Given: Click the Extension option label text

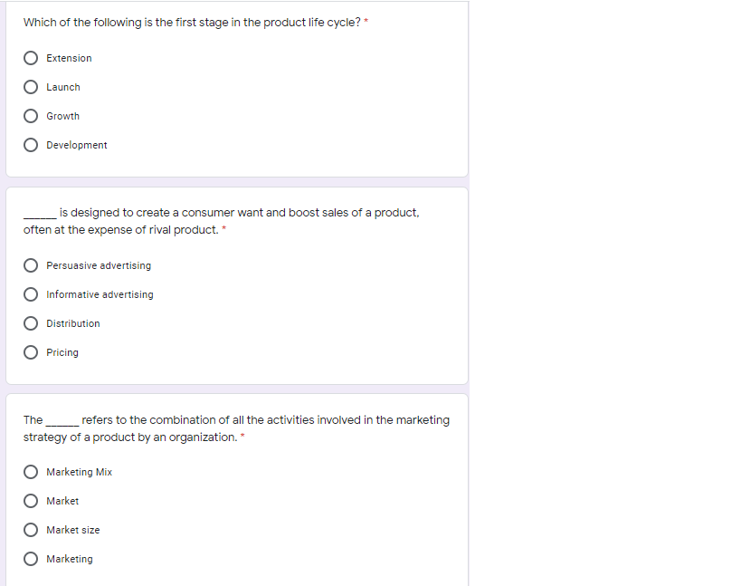Looking at the screenshot, I should 68,57.
